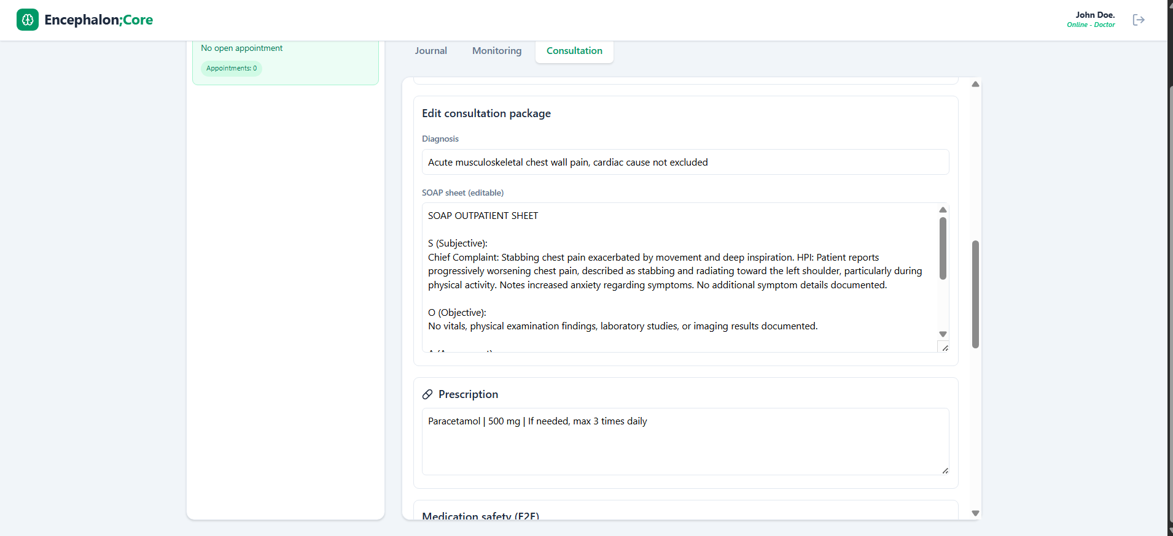Click into the Diagnosis field
The image size is (1173, 536).
[x=685, y=163]
